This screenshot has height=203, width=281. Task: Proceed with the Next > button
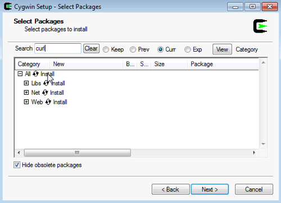(210, 190)
